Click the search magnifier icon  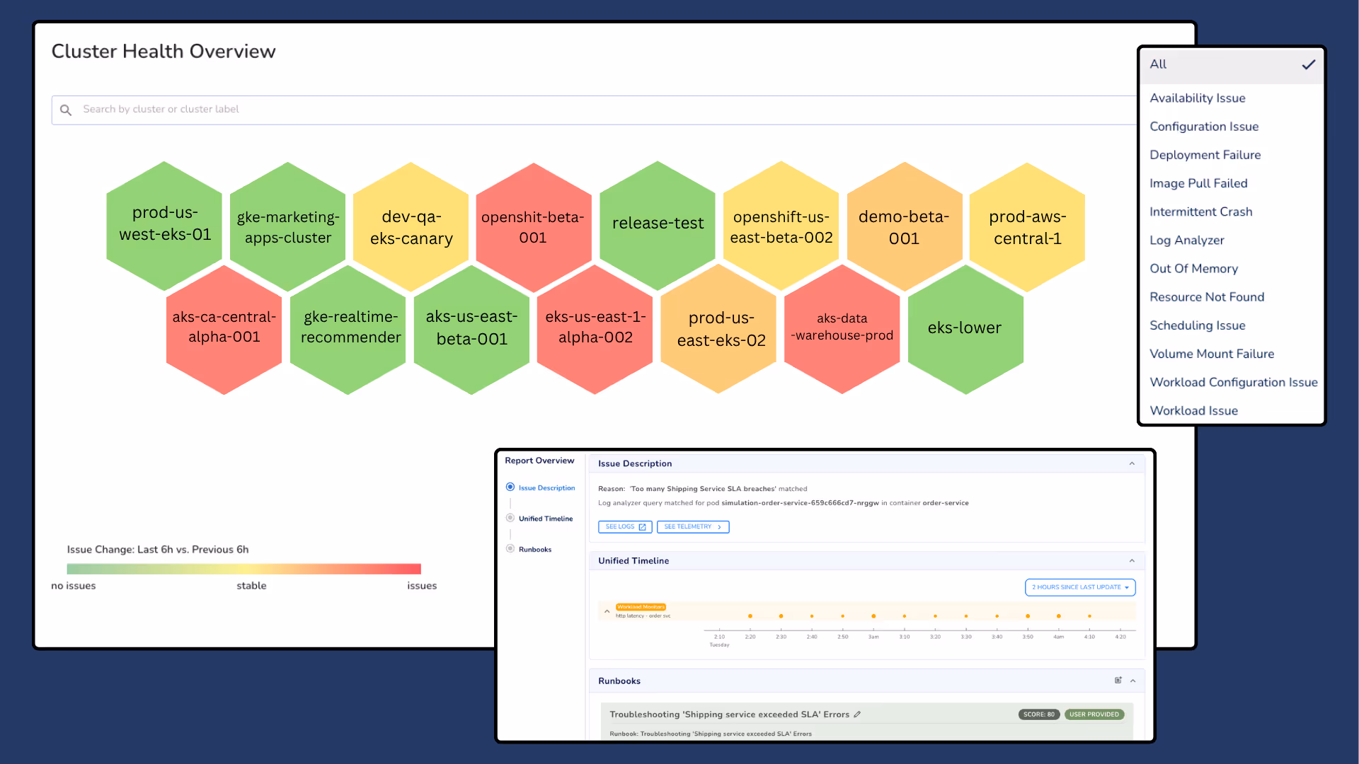click(x=66, y=110)
